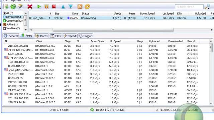Select the peer 193.110.186.110
The image size is (214, 120).
point(18,62)
